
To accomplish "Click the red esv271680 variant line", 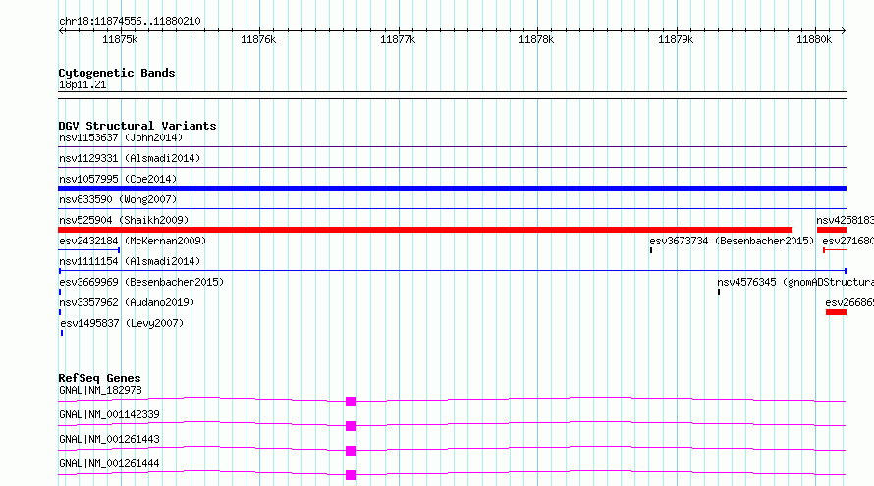I will pyautogui.click(x=835, y=250).
